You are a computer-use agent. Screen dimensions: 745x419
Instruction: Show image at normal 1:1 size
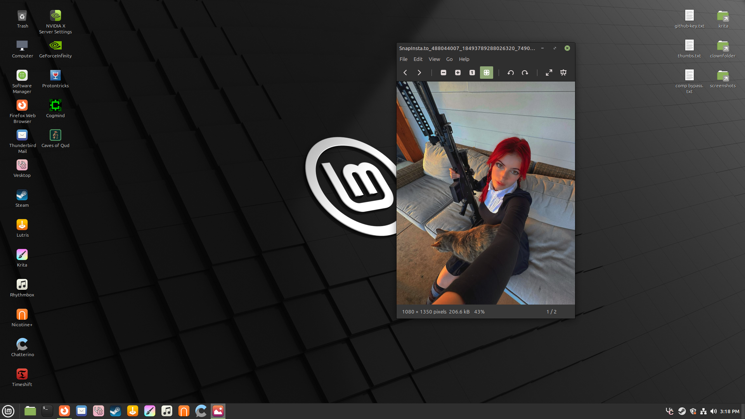click(x=472, y=73)
